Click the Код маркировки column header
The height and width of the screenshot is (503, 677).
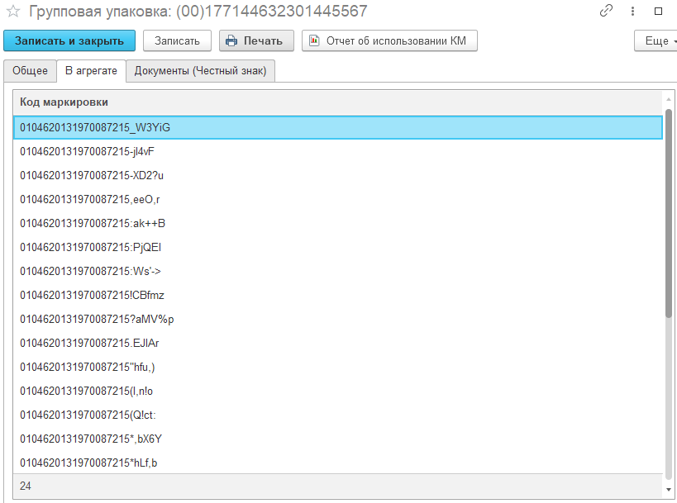(64, 102)
